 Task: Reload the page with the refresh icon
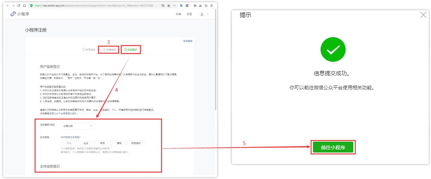point(19,6)
